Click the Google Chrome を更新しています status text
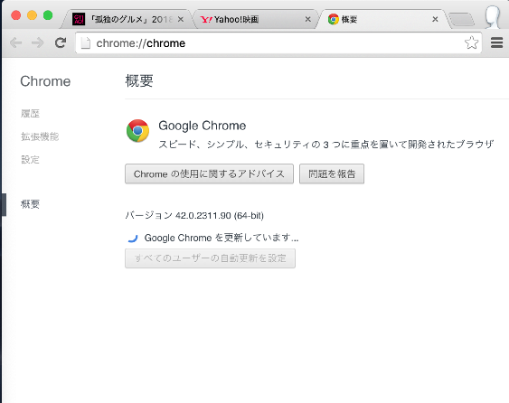Screen dimensions: 509x403 222,238
